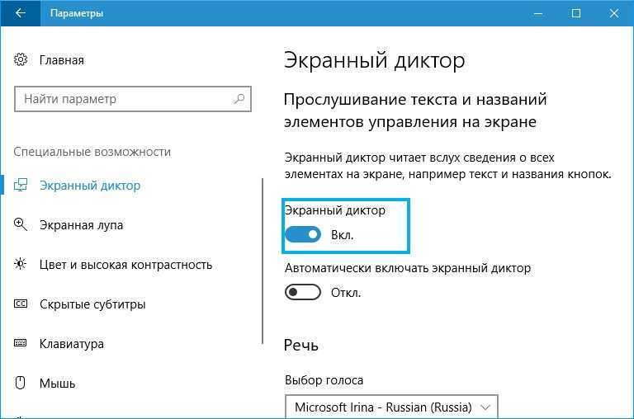The height and width of the screenshot is (419, 634).
Task: Click the back arrow in title bar
Action: tap(20, 13)
